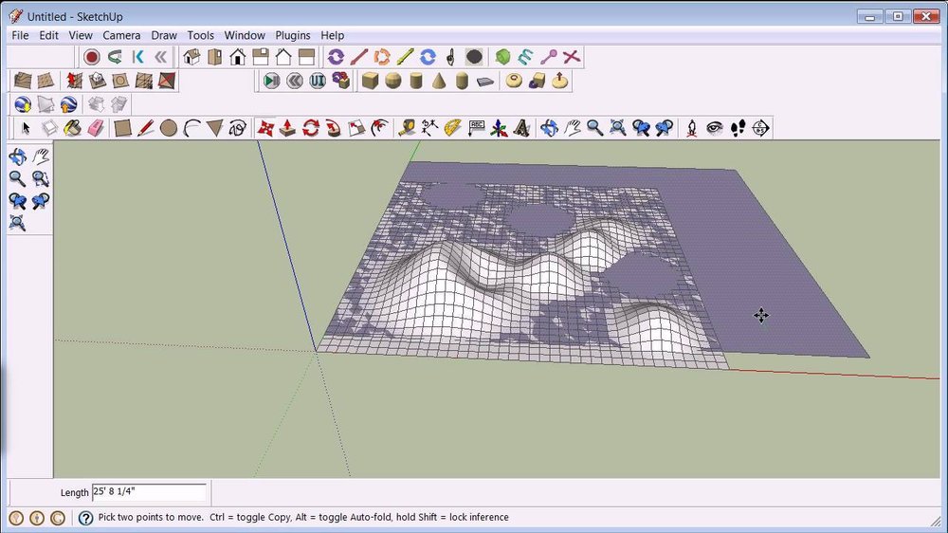Viewport: 948px width, 533px height.
Task: Open the Draw menu
Action: 163,35
